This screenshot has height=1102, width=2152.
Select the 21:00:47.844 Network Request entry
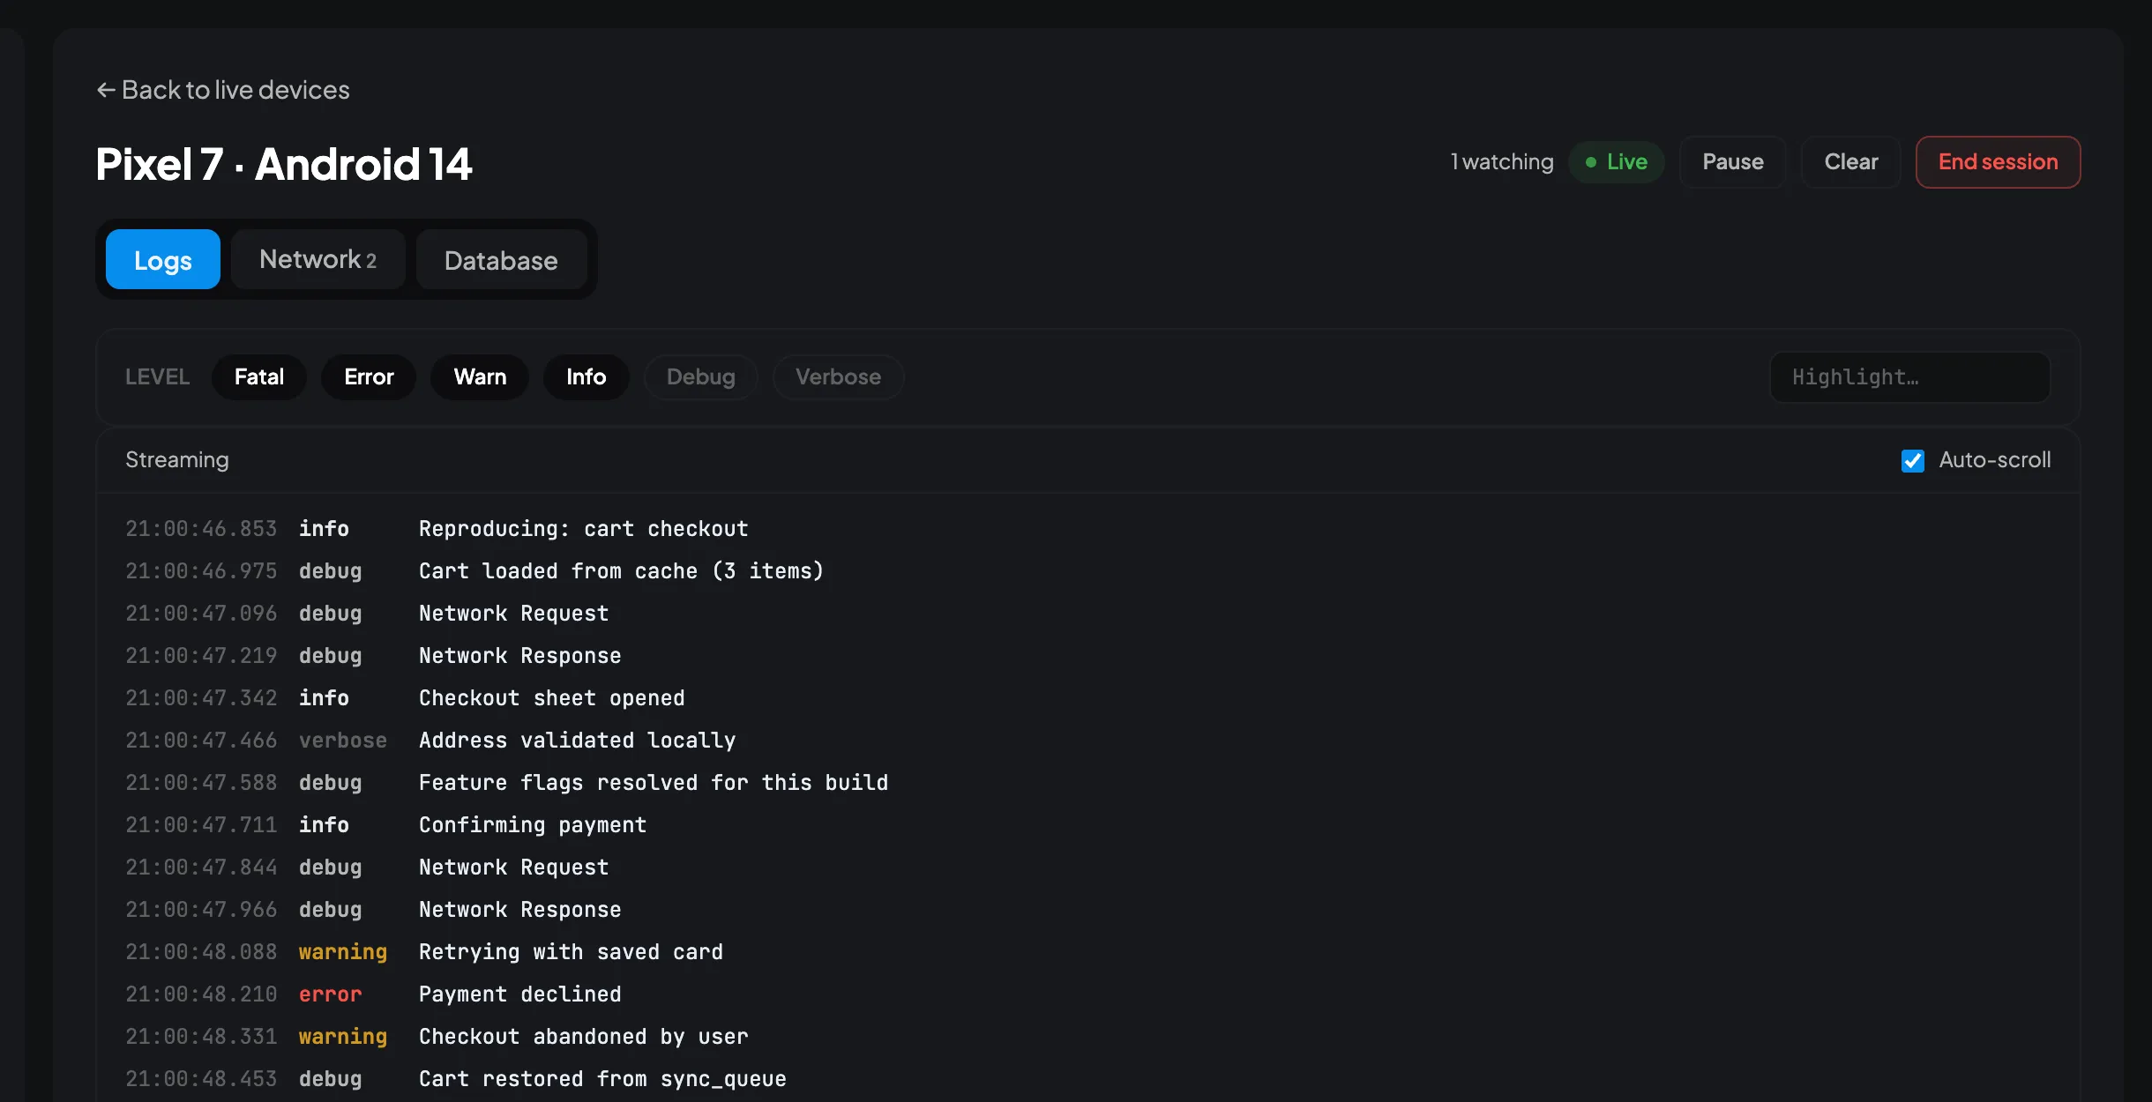1087,867
